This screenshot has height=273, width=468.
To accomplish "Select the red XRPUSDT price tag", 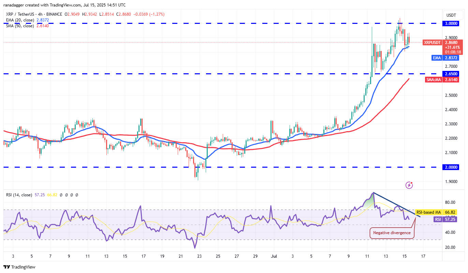I will pyautogui.click(x=433, y=43).
